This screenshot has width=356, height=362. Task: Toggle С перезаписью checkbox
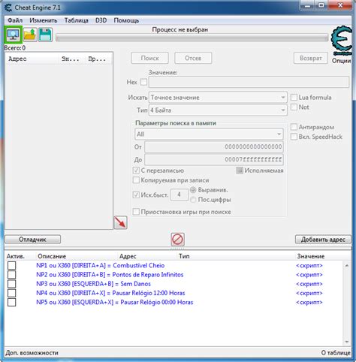tap(136, 170)
